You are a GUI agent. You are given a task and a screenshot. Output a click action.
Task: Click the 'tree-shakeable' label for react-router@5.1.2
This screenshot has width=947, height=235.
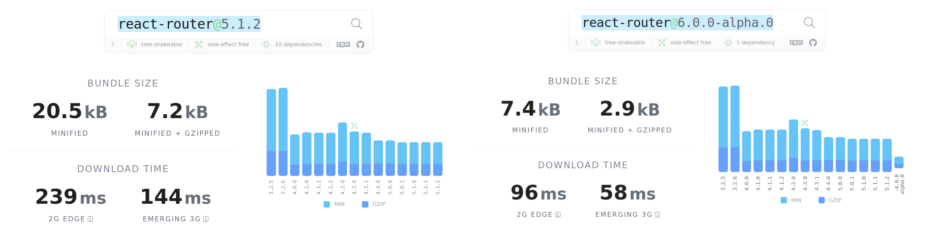(161, 45)
